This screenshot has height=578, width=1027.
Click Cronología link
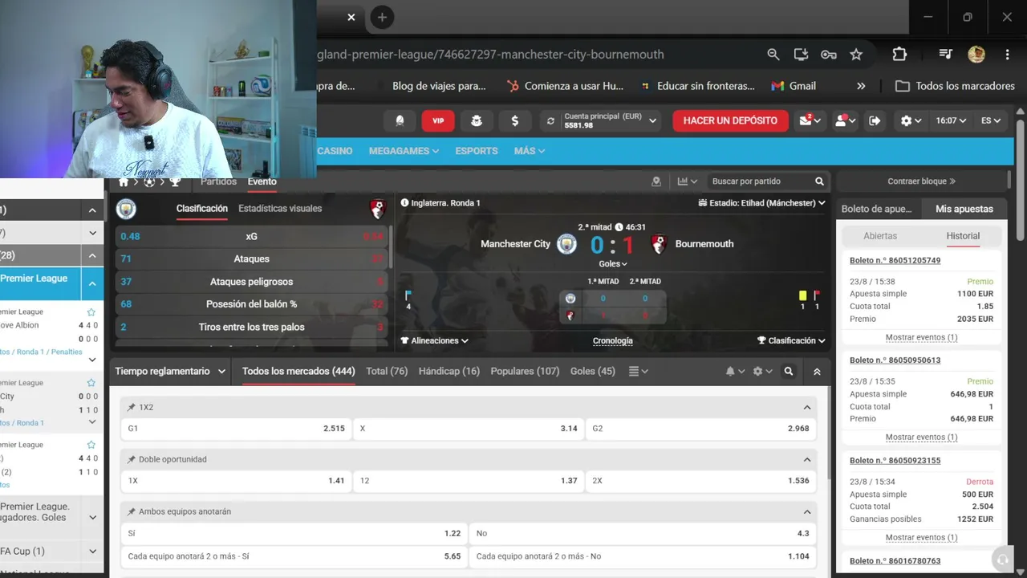pos(613,341)
